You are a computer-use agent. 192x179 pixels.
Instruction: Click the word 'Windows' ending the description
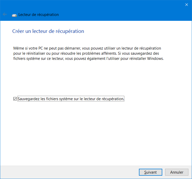pyautogui.click(x=155, y=58)
